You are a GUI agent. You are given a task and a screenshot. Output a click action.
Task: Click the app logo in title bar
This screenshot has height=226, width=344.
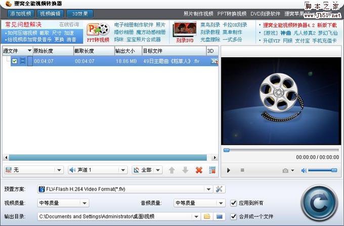coord(8,4)
